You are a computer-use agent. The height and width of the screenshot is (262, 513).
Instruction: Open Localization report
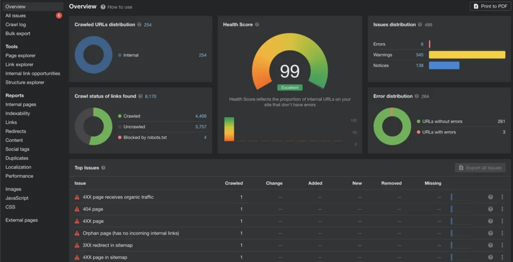click(x=19, y=167)
